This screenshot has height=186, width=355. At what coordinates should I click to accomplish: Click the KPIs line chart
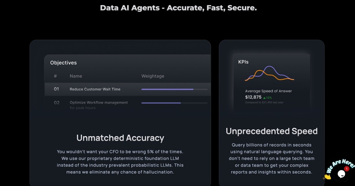(x=269, y=74)
